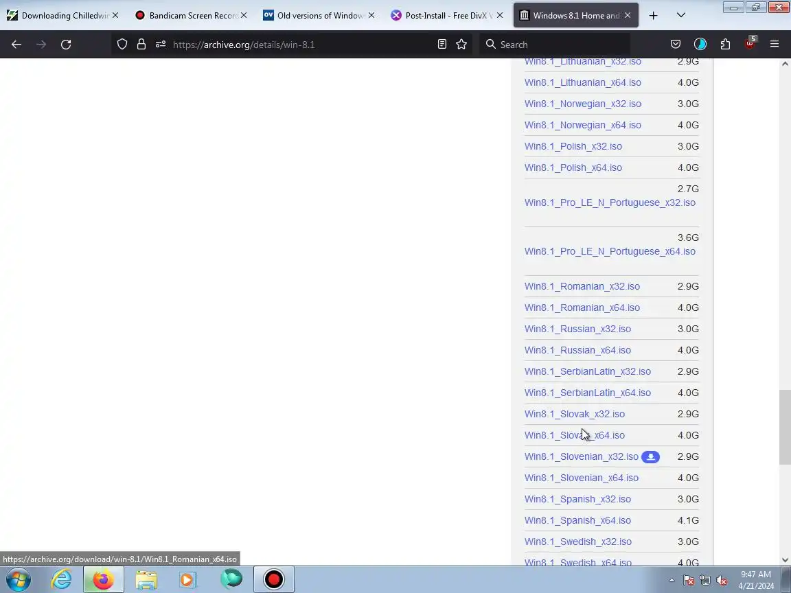The height and width of the screenshot is (593, 791).
Task: Open the Firefox account avatar icon
Action: pos(700,45)
